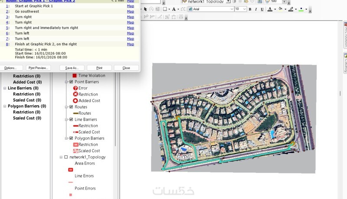
Task: Click the Error question mark symbol
Action: (75, 88)
